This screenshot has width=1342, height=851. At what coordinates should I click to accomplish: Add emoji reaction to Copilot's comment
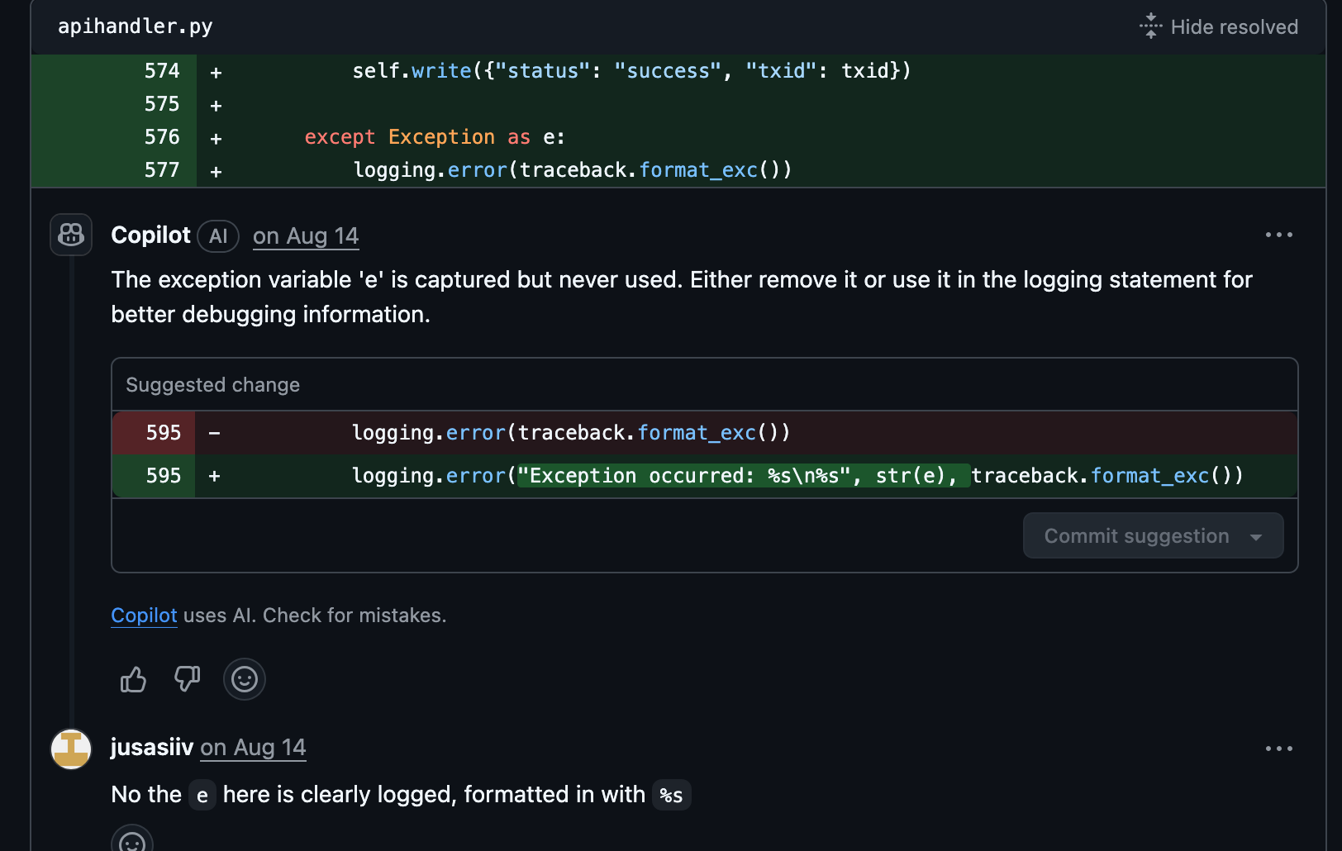point(244,680)
